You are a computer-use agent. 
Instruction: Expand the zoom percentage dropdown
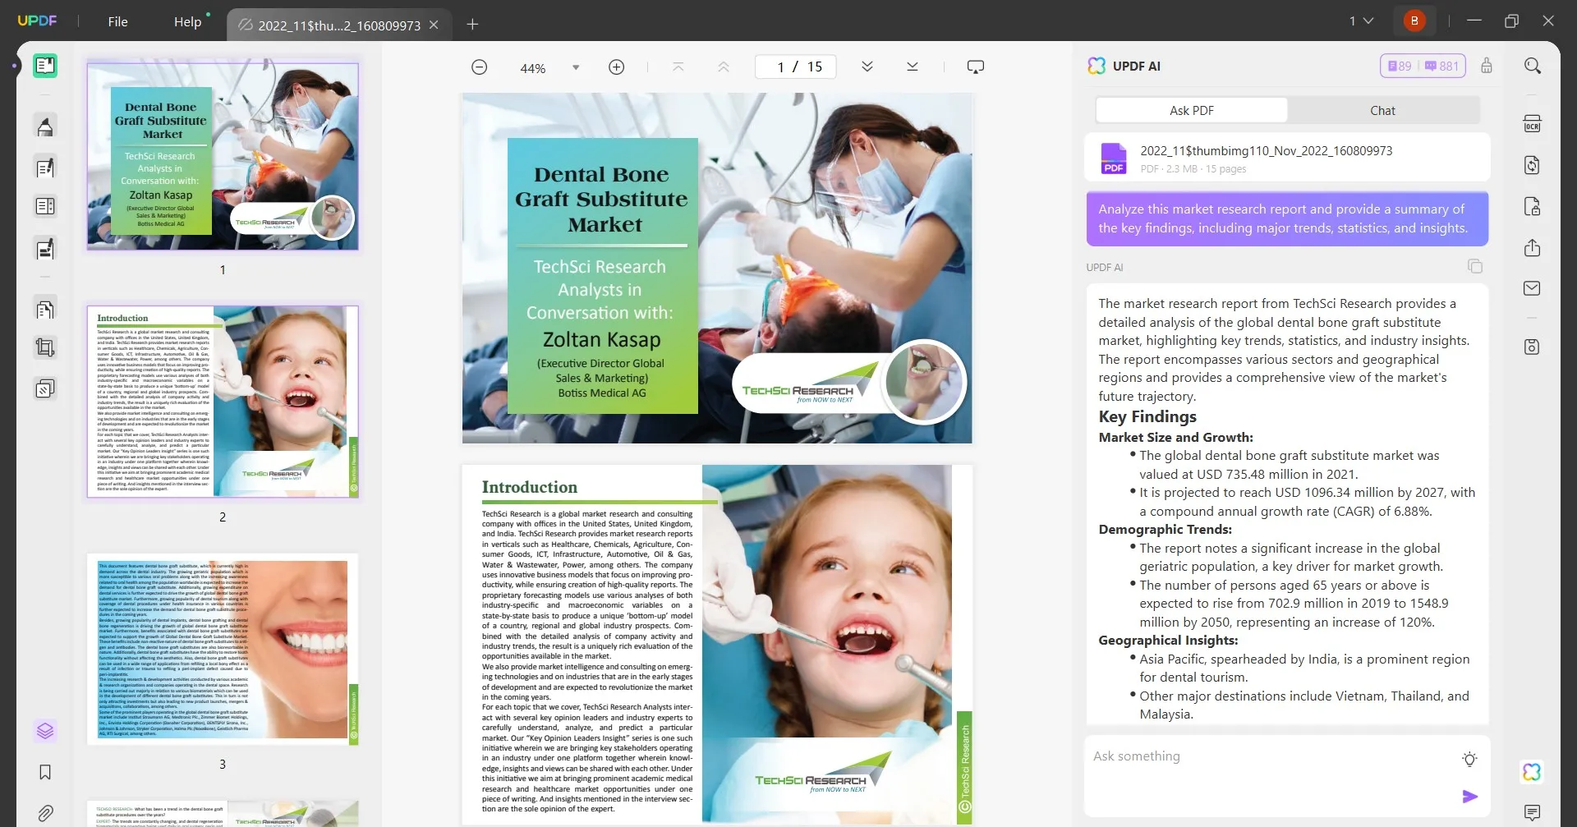pyautogui.click(x=576, y=67)
